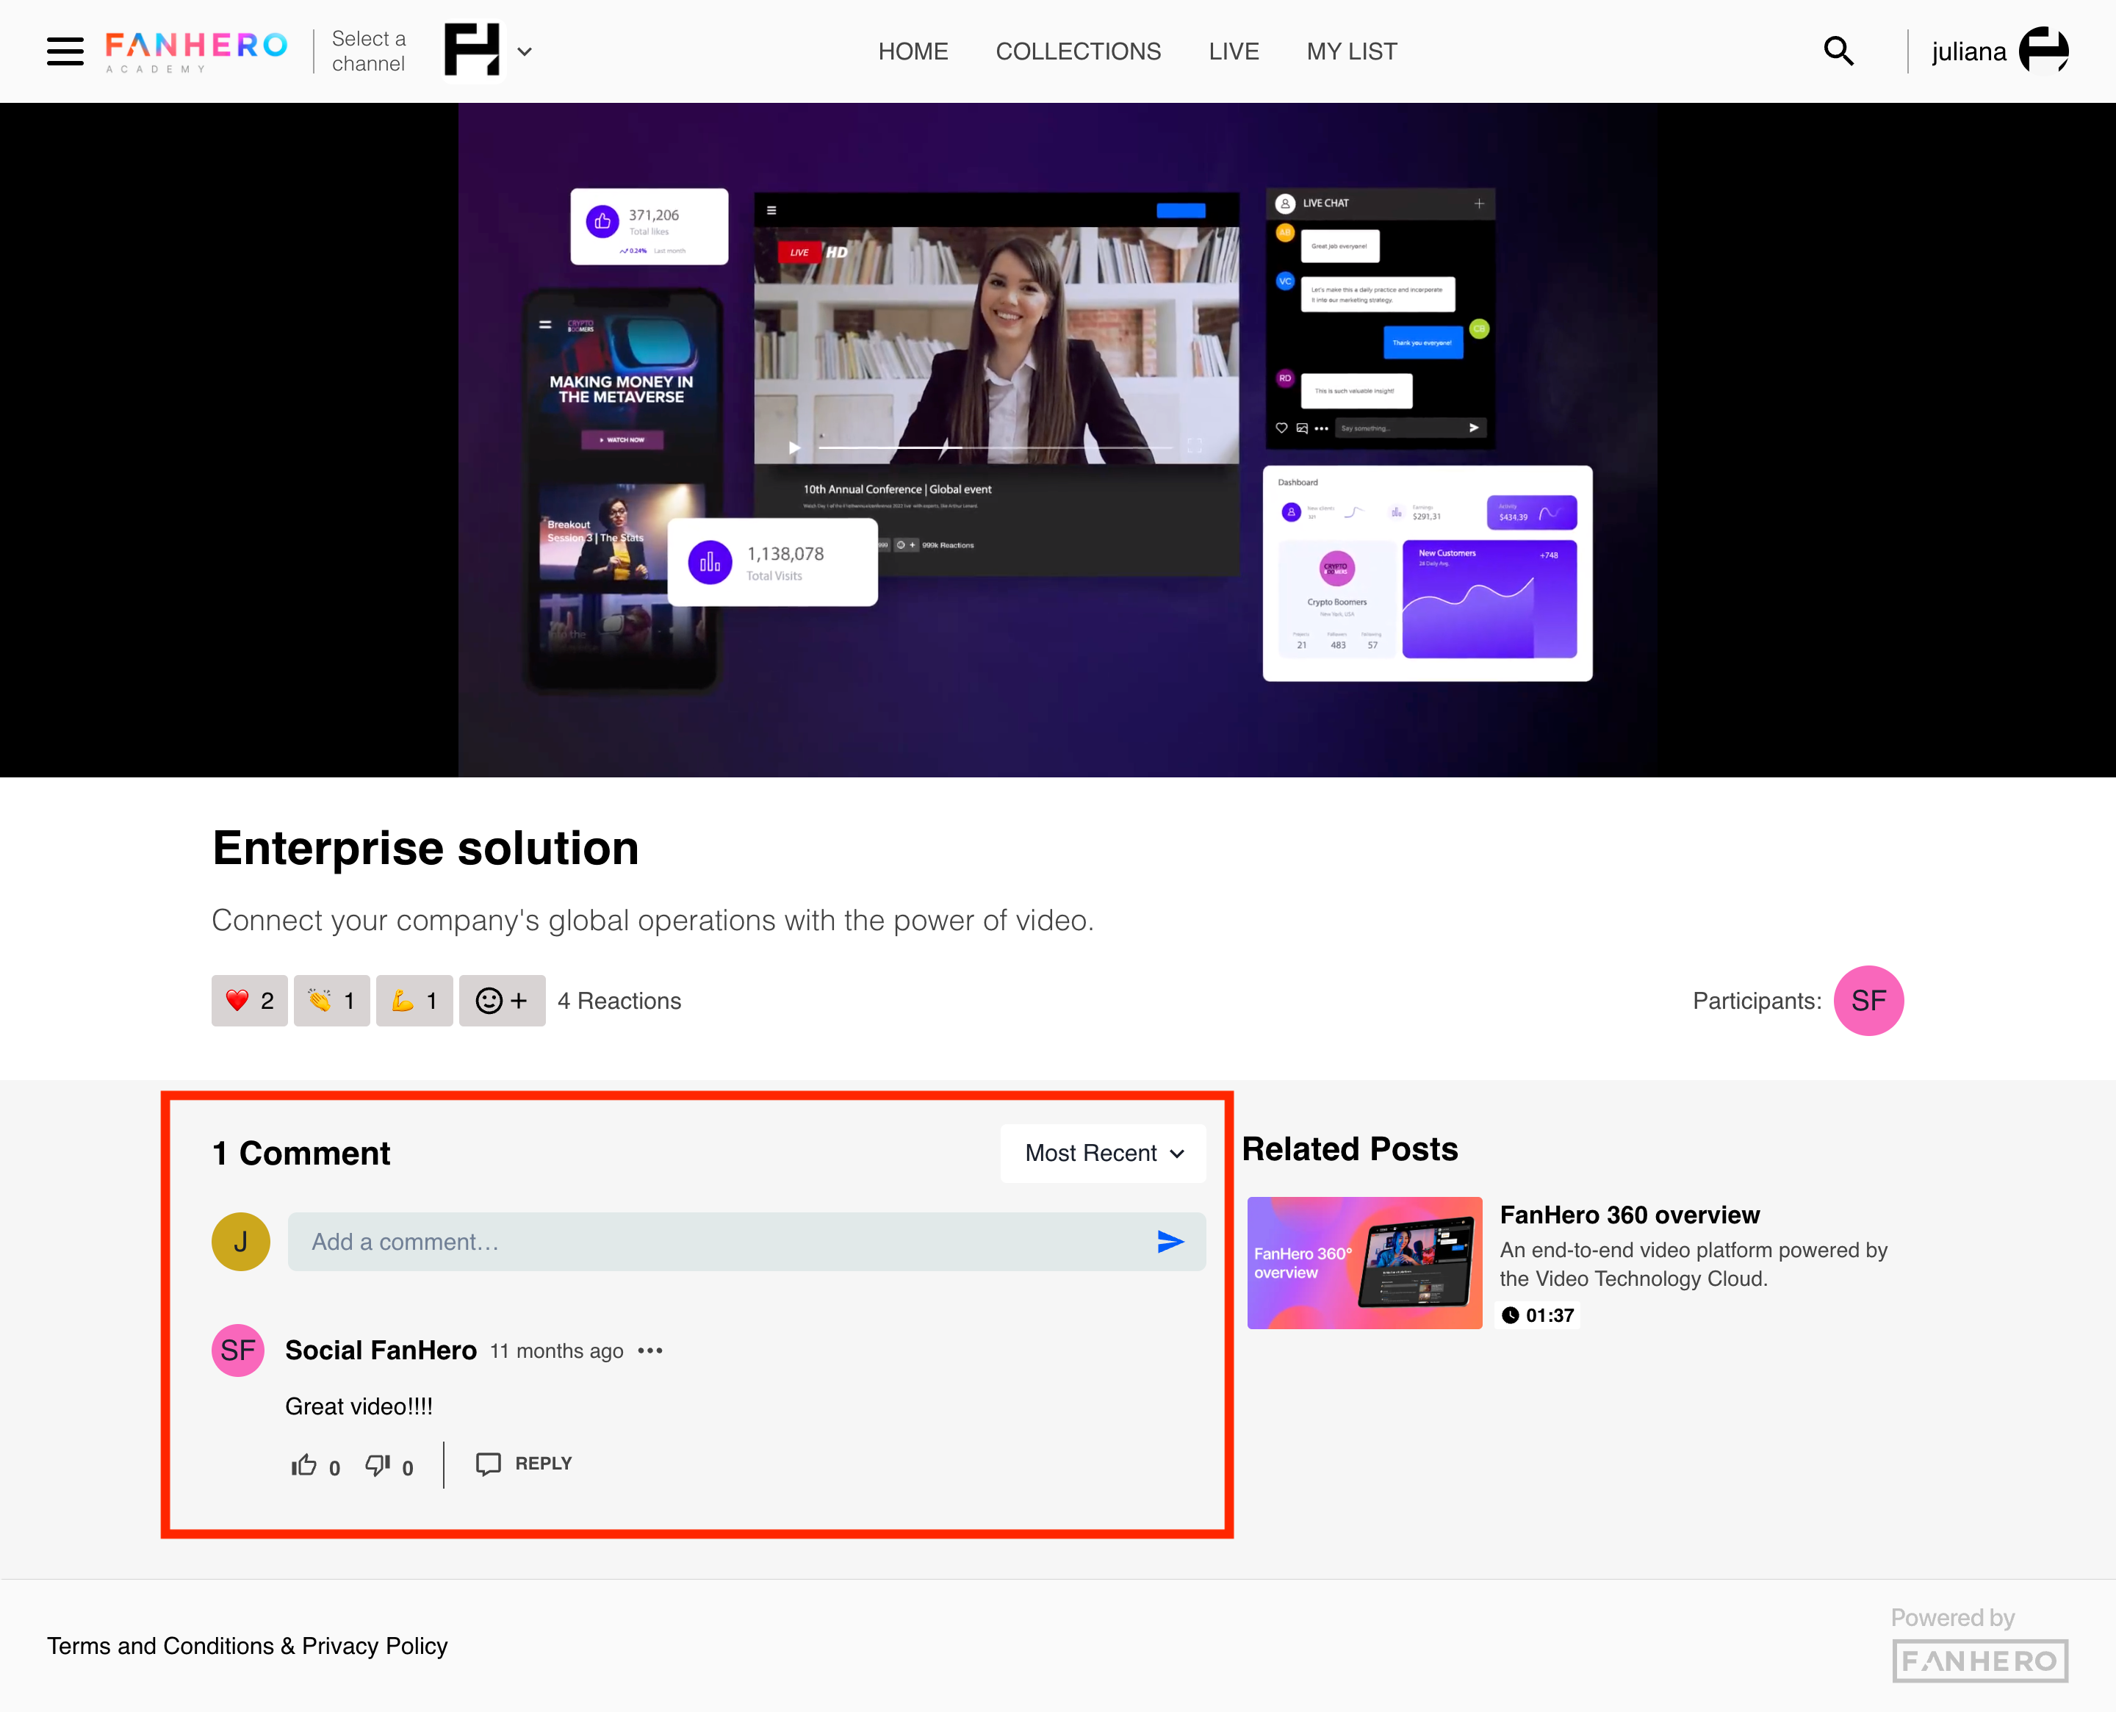Switch to the LIVE tab
The height and width of the screenshot is (1712, 2116).
pos(1233,51)
